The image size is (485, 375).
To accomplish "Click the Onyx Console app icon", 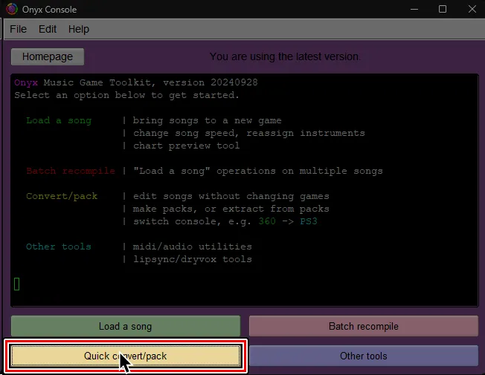I will tap(12, 9).
